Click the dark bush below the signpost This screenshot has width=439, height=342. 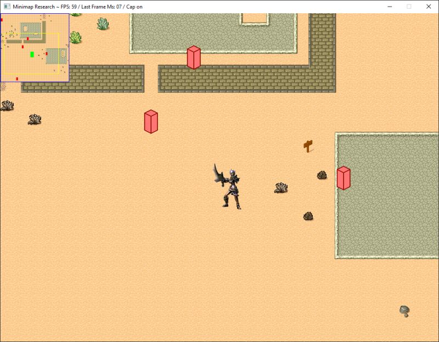point(309,215)
